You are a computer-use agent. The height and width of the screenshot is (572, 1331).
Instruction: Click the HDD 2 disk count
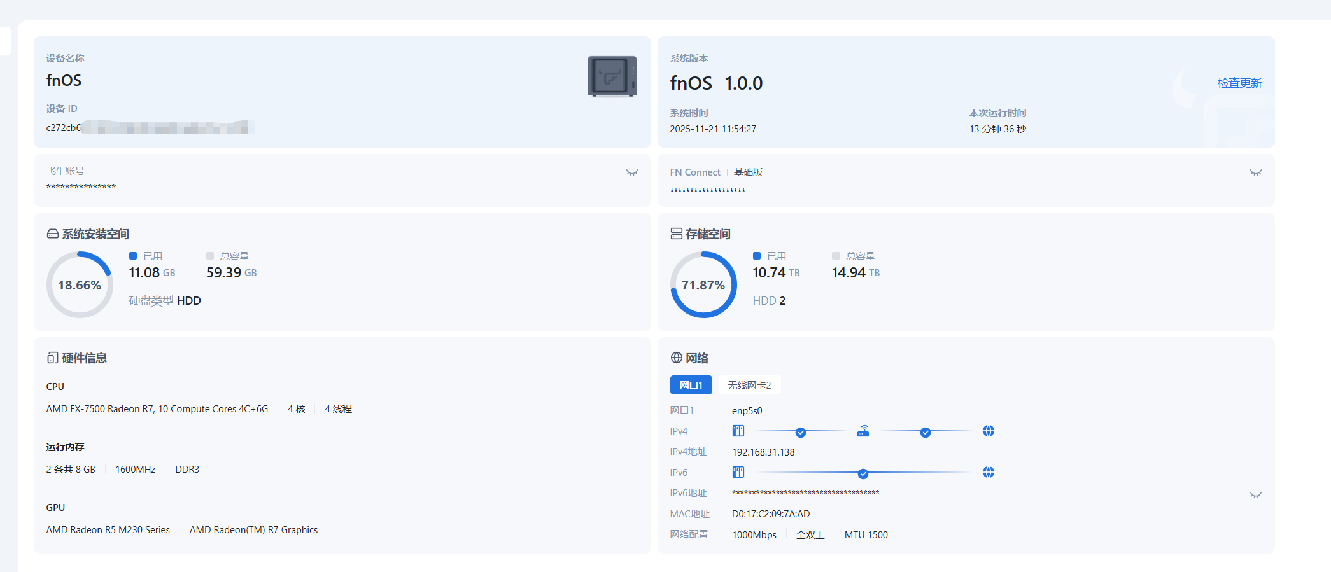pyautogui.click(x=769, y=301)
